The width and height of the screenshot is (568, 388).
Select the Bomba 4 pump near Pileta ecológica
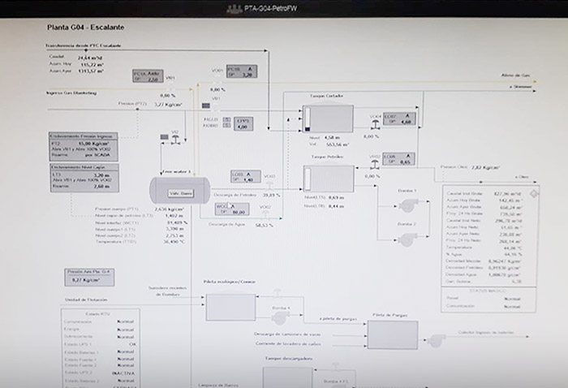(281, 318)
